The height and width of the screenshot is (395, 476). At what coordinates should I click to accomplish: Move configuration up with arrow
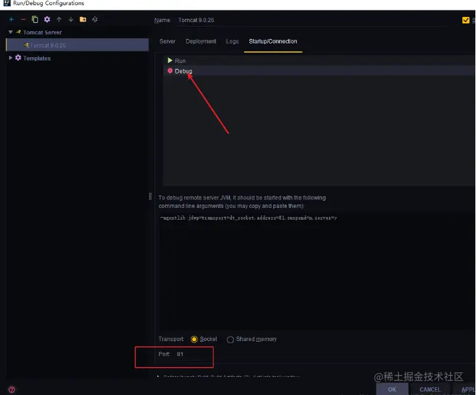click(x=59, y=19)
